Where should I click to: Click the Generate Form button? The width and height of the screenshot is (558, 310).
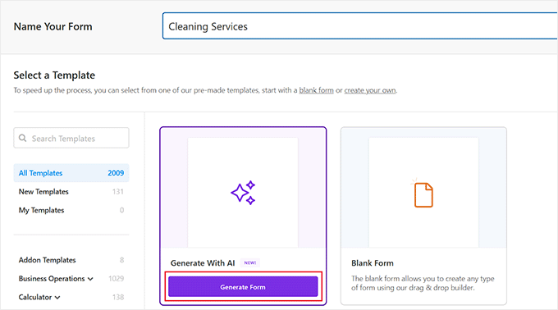point(243,286)
